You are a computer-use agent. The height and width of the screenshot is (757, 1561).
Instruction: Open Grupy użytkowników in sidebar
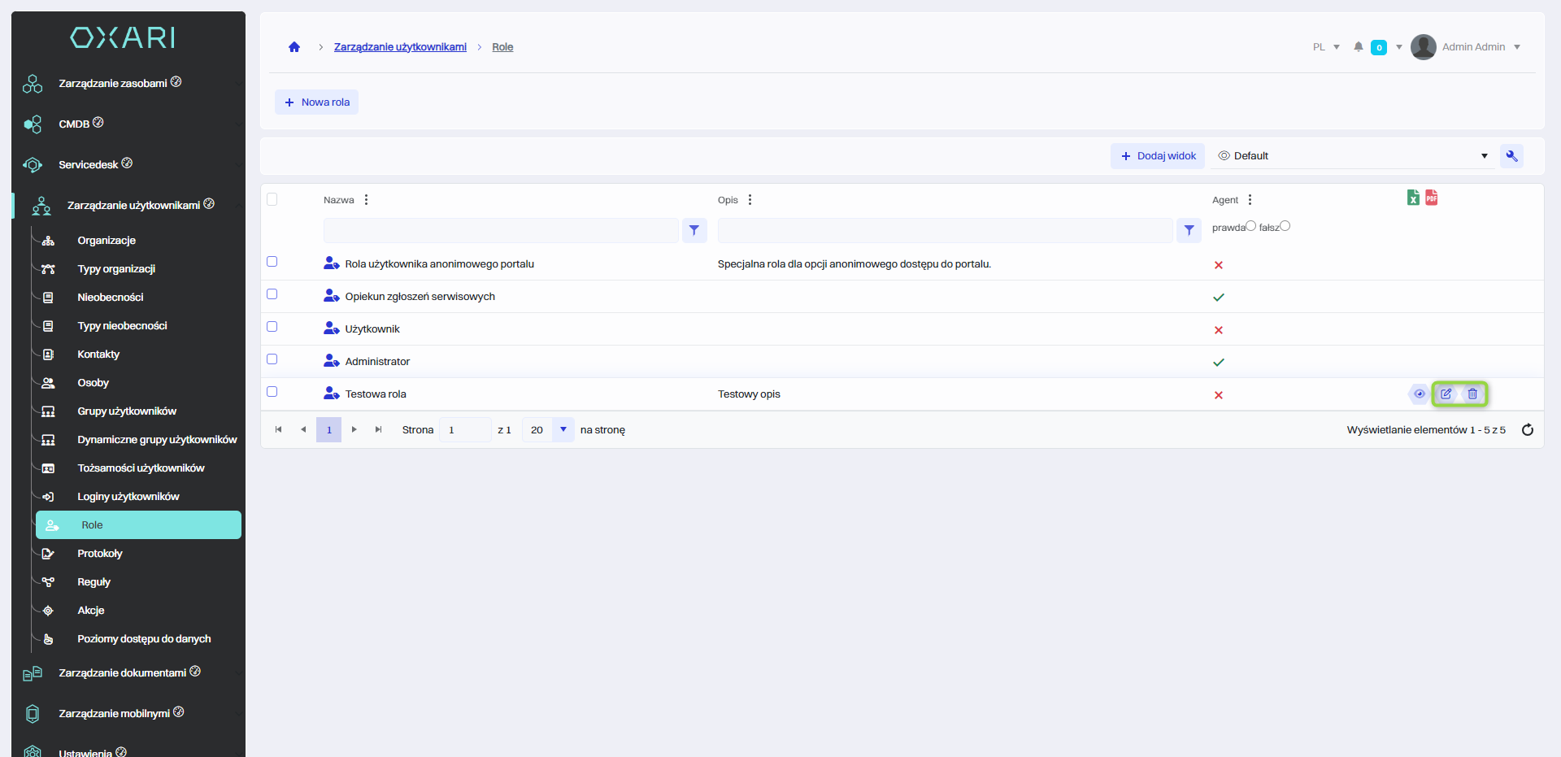coord(127,411)
